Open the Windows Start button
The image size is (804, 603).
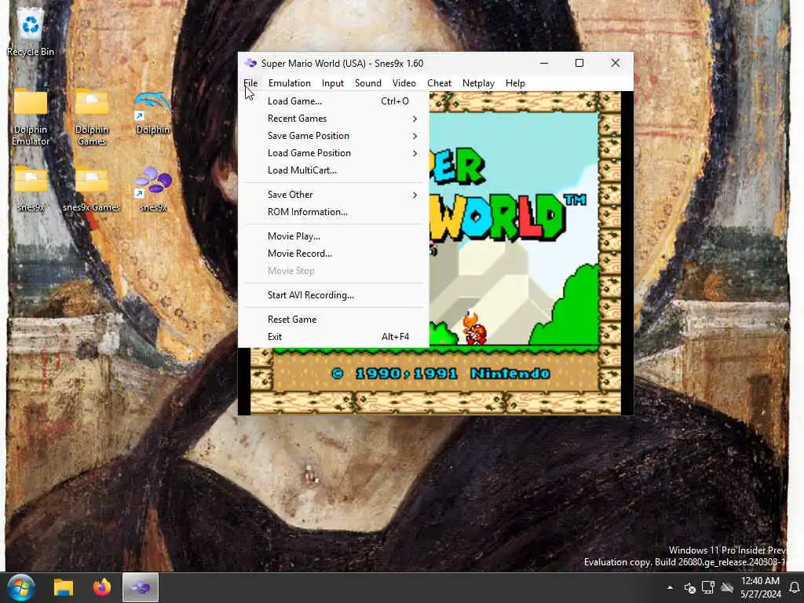21,587
